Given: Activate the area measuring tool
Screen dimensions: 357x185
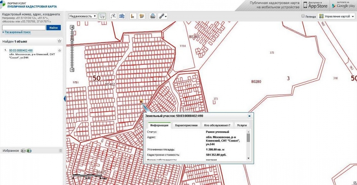Looking at the screenshot, I should tap(141, 16).
